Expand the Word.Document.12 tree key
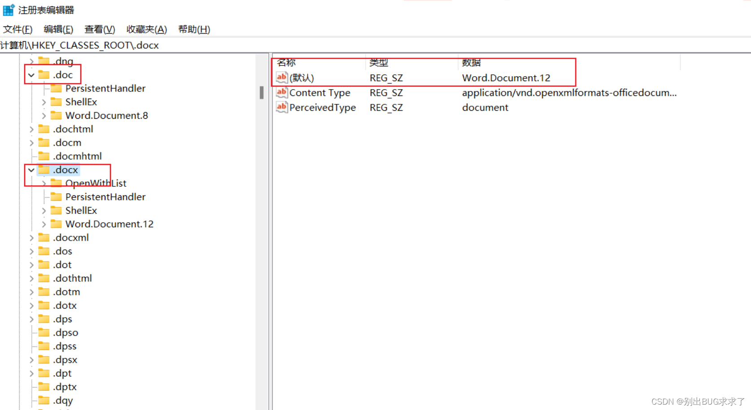 pos(44,224)
